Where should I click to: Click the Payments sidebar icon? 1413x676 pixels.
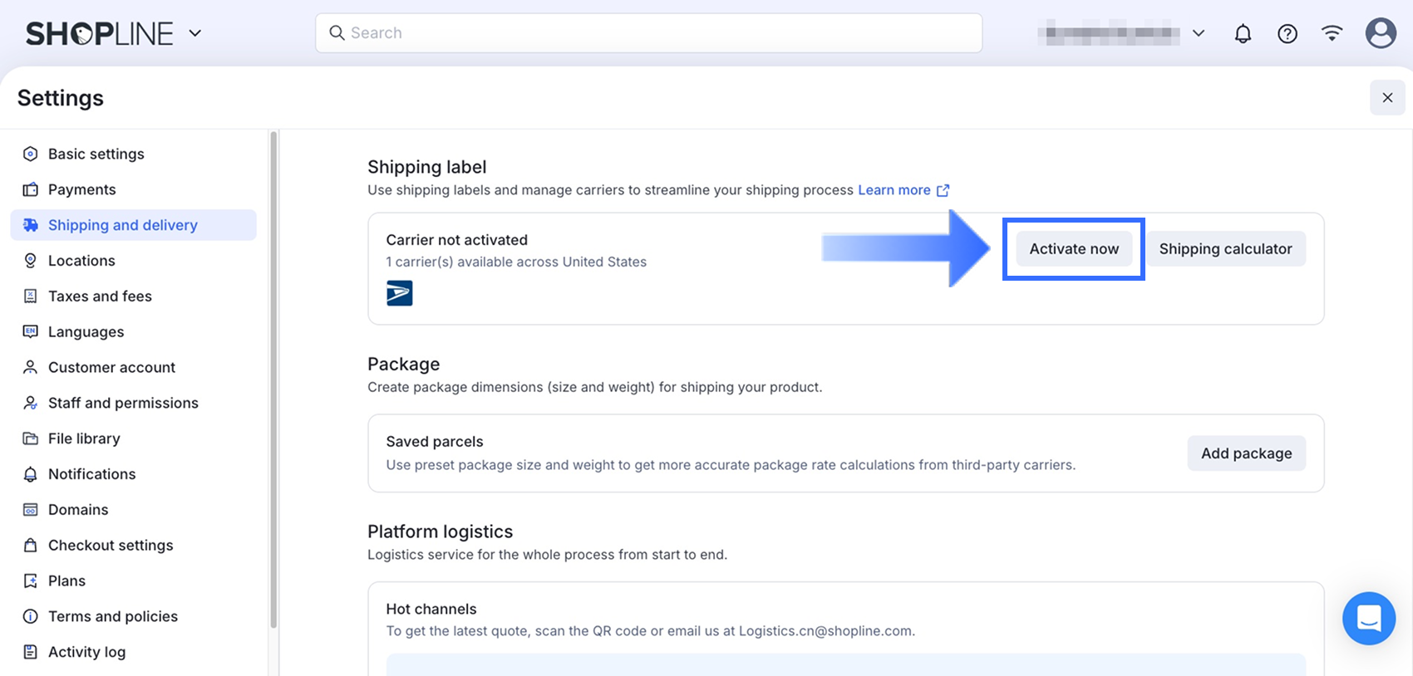tap(31, 189)
